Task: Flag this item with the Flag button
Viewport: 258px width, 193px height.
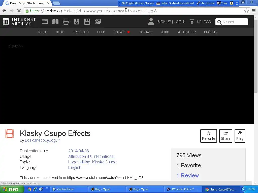Action: (240, 136)
